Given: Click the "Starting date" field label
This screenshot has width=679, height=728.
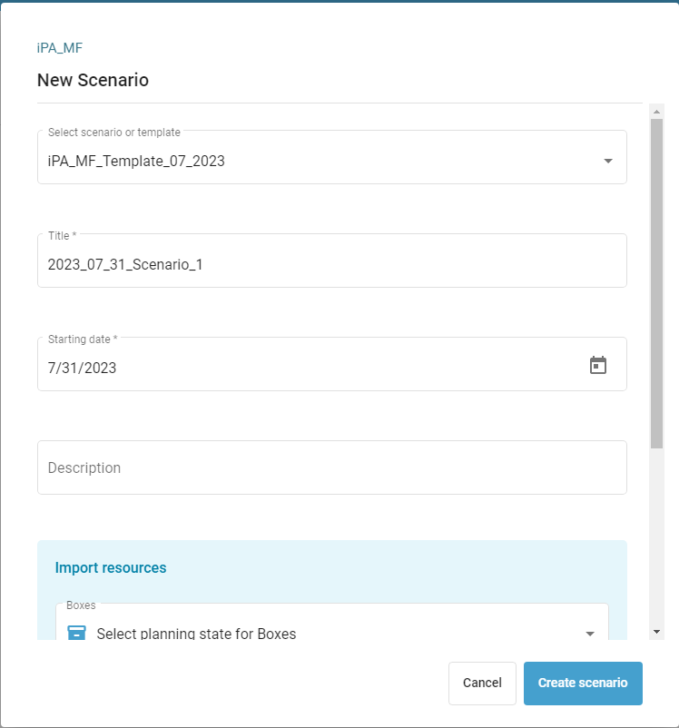Looking at the screenshot, I should (79, 339).
